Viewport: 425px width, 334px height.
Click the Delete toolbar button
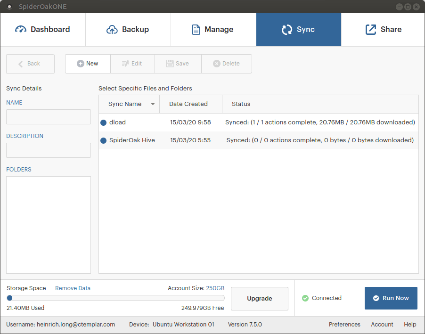click(x=227, y=64)
